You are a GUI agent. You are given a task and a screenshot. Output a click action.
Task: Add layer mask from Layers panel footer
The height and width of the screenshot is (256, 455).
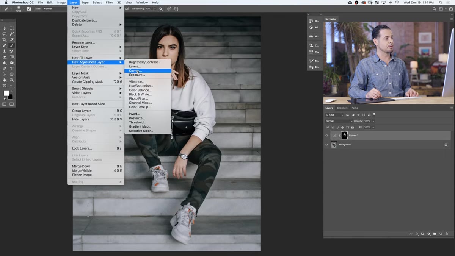pyautogui.click(x=423, y=234)
